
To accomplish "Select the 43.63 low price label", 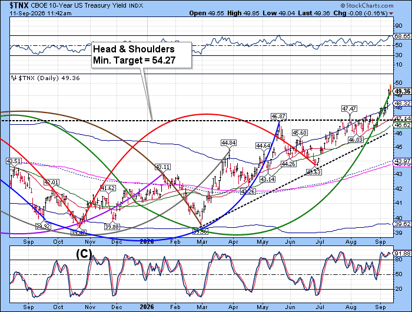I will point(314,172).
